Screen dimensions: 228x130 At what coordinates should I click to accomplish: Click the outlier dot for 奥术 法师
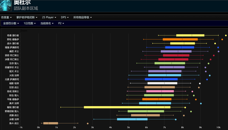pos(201,104)
